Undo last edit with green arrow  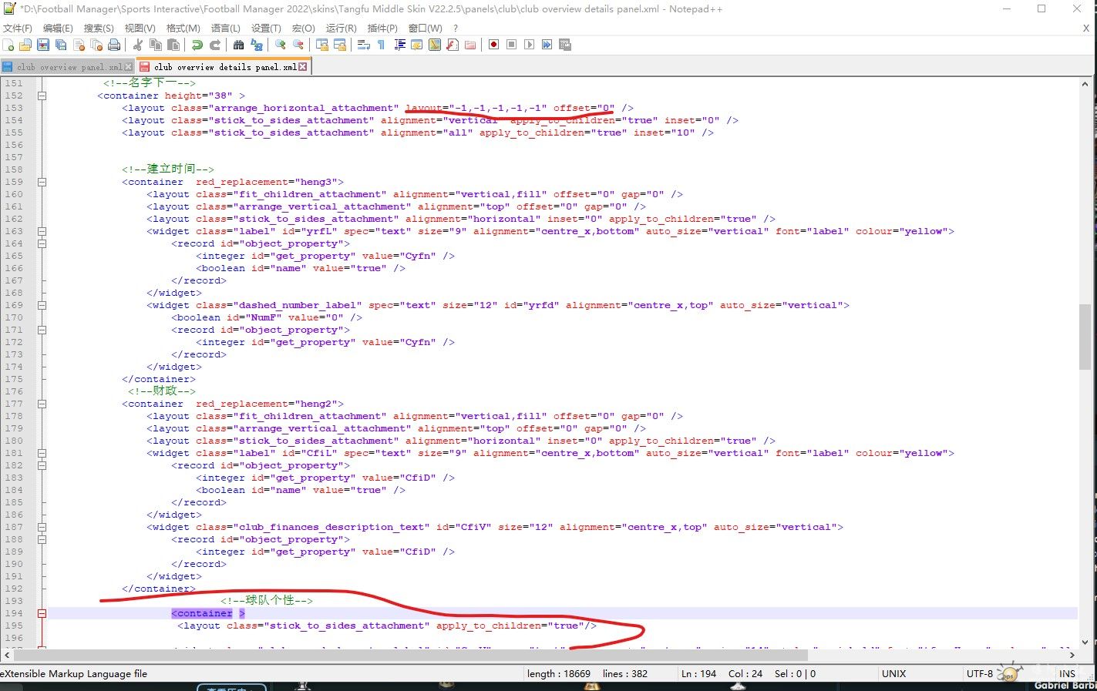[x=197, y=45]
